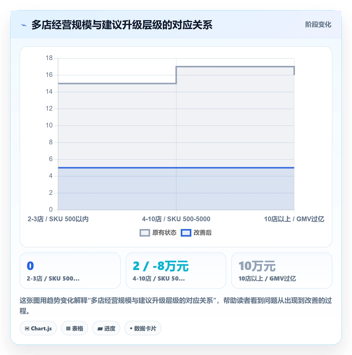Click x-axis label 2-3店 / SKU 500以内

pos(58,219)
